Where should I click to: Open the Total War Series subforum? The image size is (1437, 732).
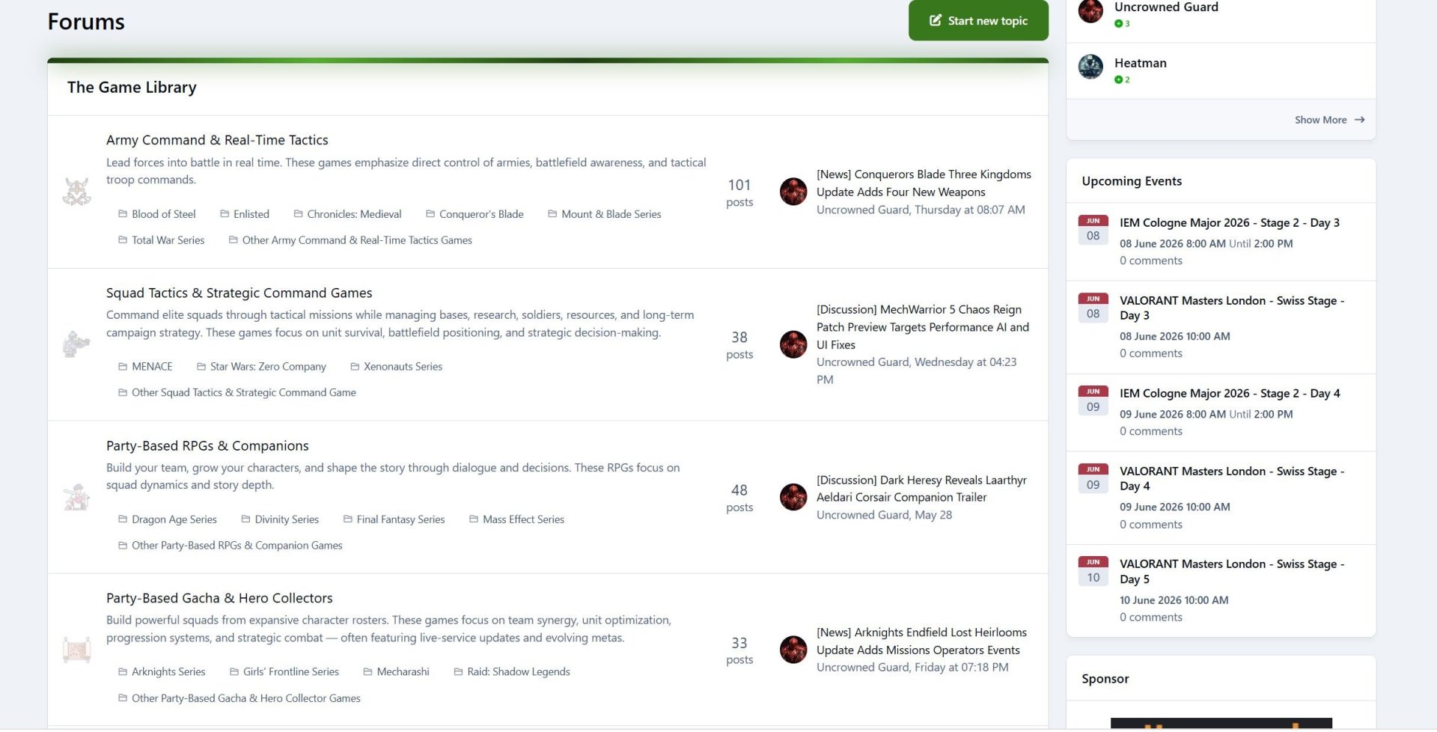click(162, 240)
